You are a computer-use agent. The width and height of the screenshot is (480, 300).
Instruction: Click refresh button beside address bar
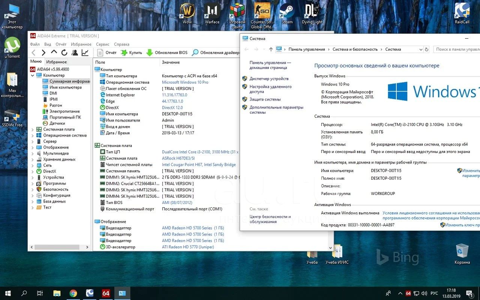coord(426,49)
